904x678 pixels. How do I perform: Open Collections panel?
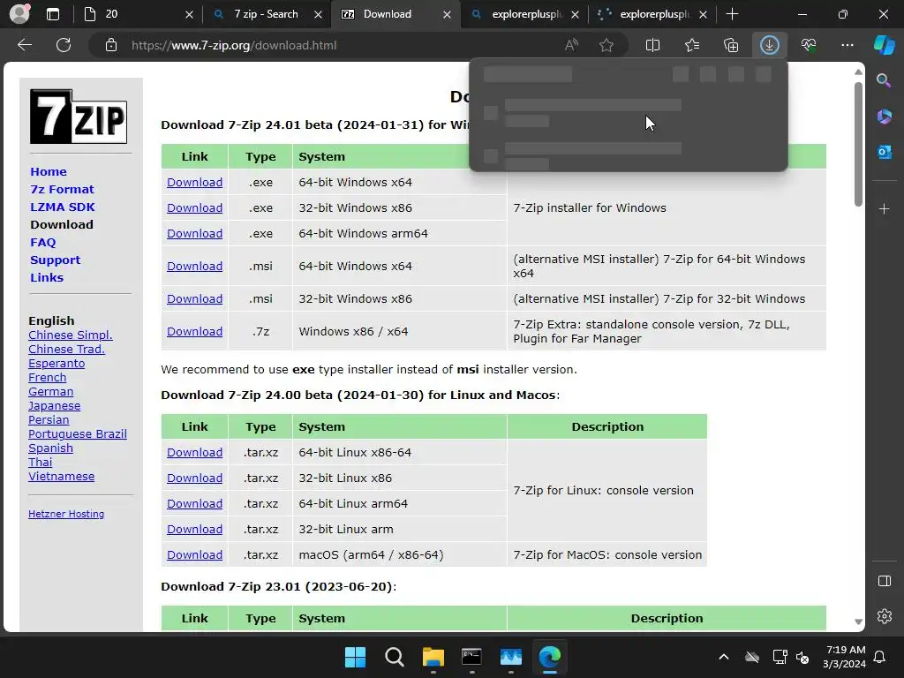pos(730,45)
